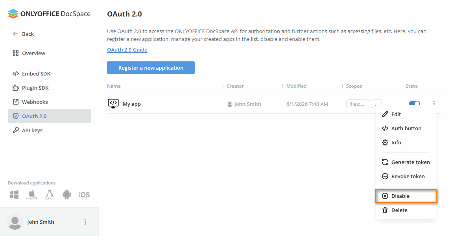
Task: Open the Webhooks section
Action: (x=35, y=102)
